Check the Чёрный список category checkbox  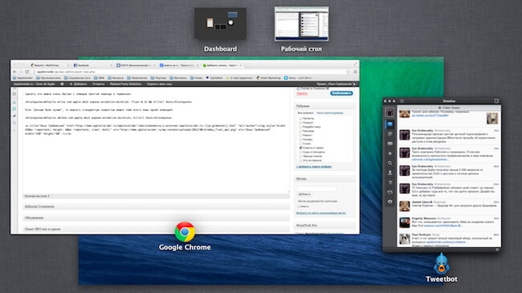click(300, 156)
